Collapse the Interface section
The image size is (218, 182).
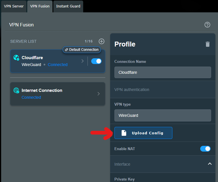coord(210,164)
